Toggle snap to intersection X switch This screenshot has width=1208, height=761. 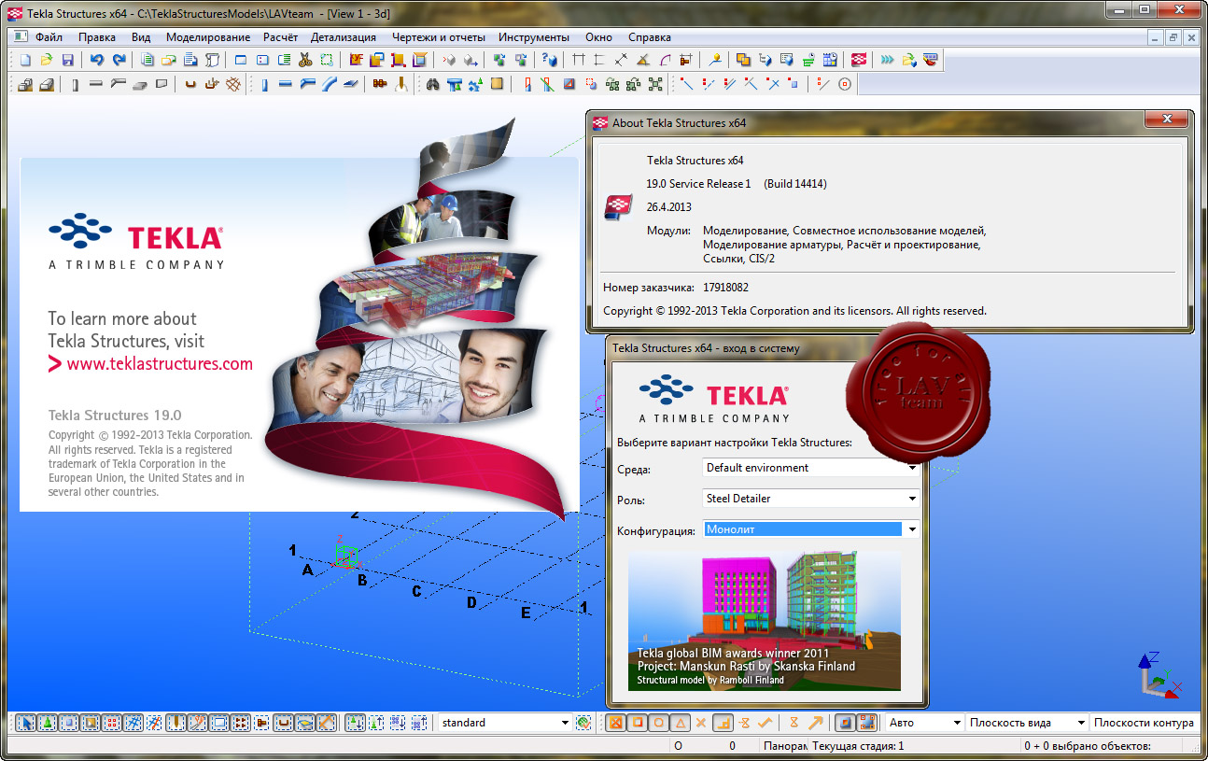[701, 723]
